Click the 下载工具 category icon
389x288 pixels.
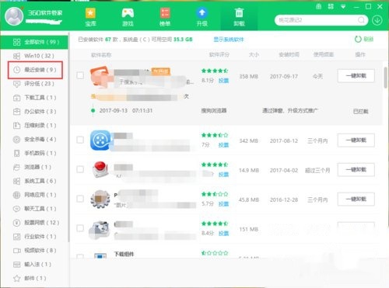point(16,98)
